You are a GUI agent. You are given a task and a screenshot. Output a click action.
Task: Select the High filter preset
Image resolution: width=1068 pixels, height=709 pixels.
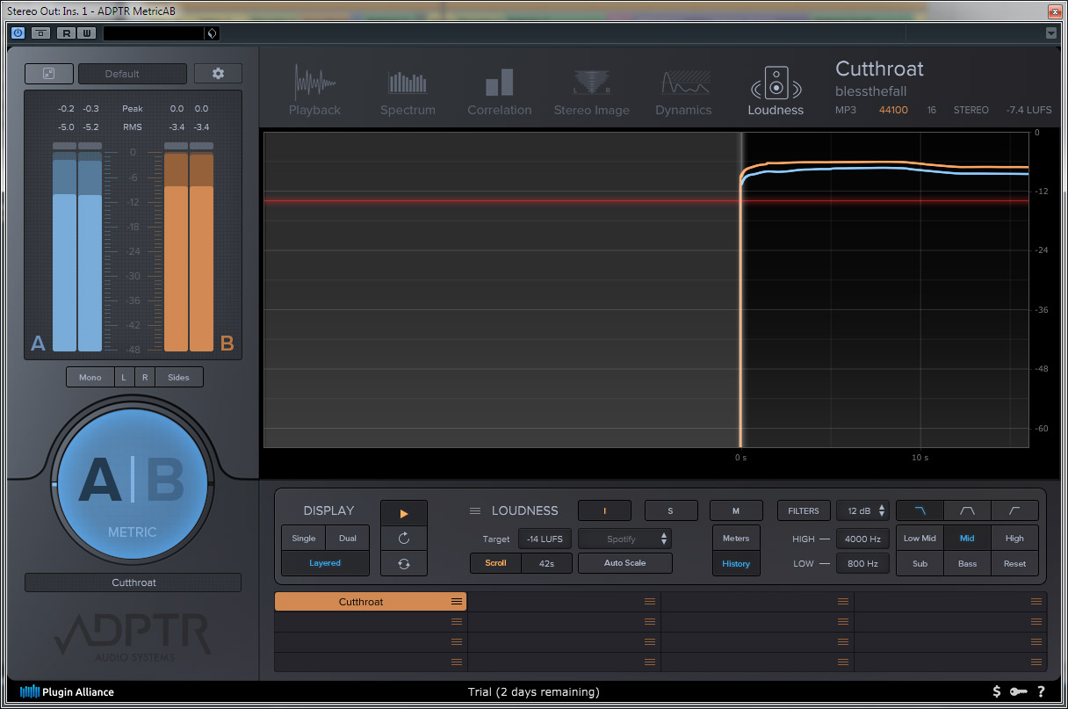point(1014,539)
